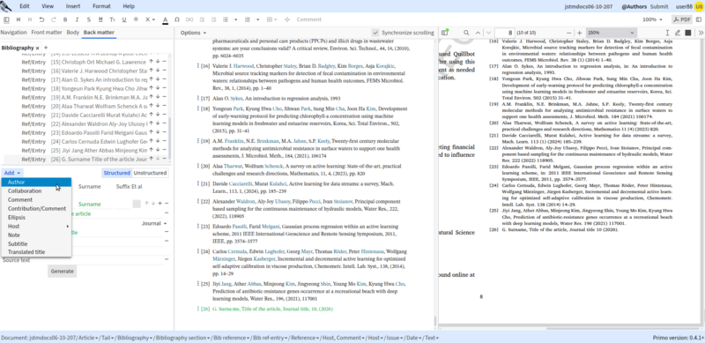Click the Submit link in the header
This screenshot has height=343, width=705.
[659, 6]
